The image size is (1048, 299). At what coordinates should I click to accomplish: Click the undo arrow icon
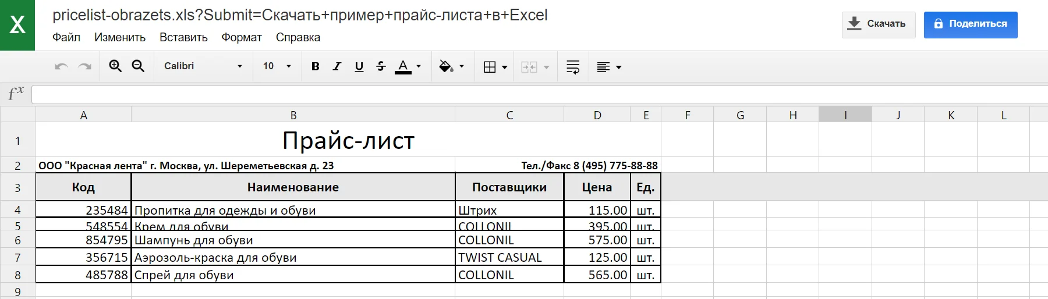(x=61, y=66)
